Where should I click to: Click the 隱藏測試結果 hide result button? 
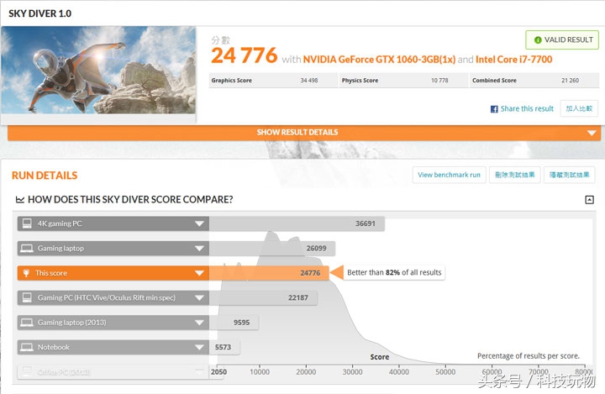tap(569, 175)
